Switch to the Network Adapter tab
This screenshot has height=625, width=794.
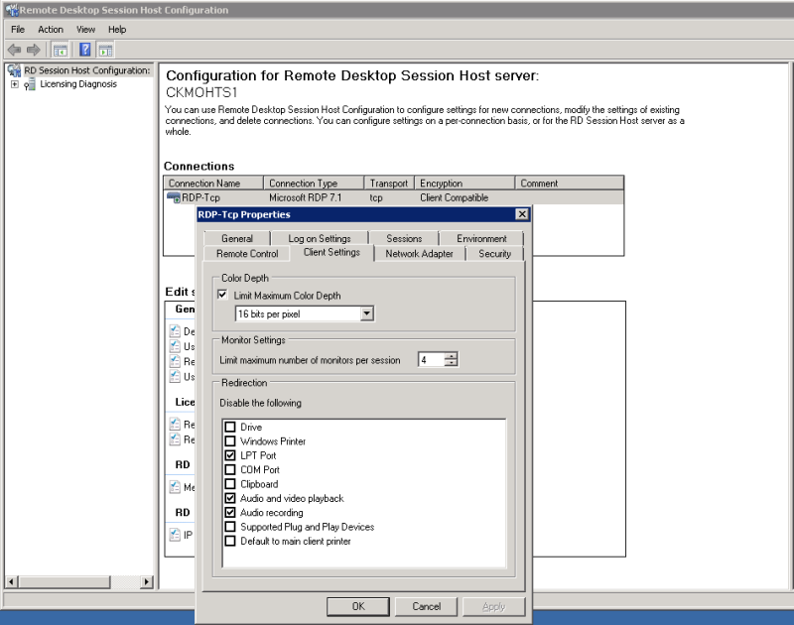[419, 254]
